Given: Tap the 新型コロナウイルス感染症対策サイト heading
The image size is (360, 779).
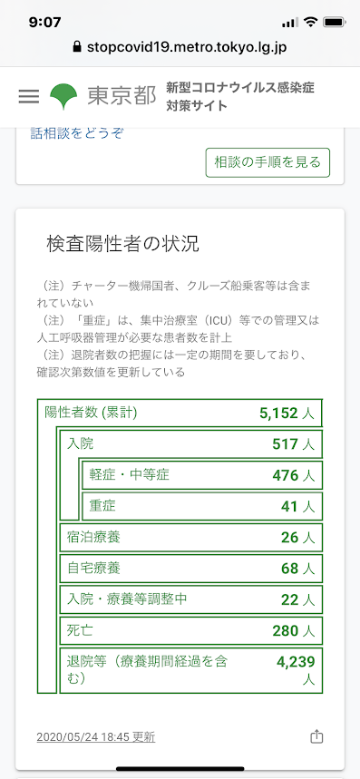Looking at the screenshot, I should coord(240,96).
